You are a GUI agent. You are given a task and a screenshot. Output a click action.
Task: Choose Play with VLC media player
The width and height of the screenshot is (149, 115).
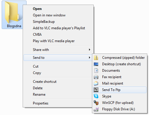(58, 41)
